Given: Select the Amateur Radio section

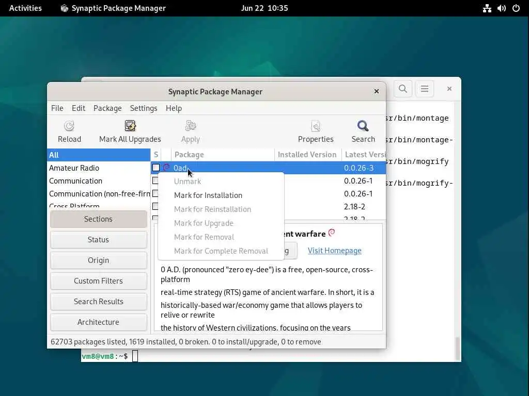Looking at the screenshot, I should click(x=99, y=168).
